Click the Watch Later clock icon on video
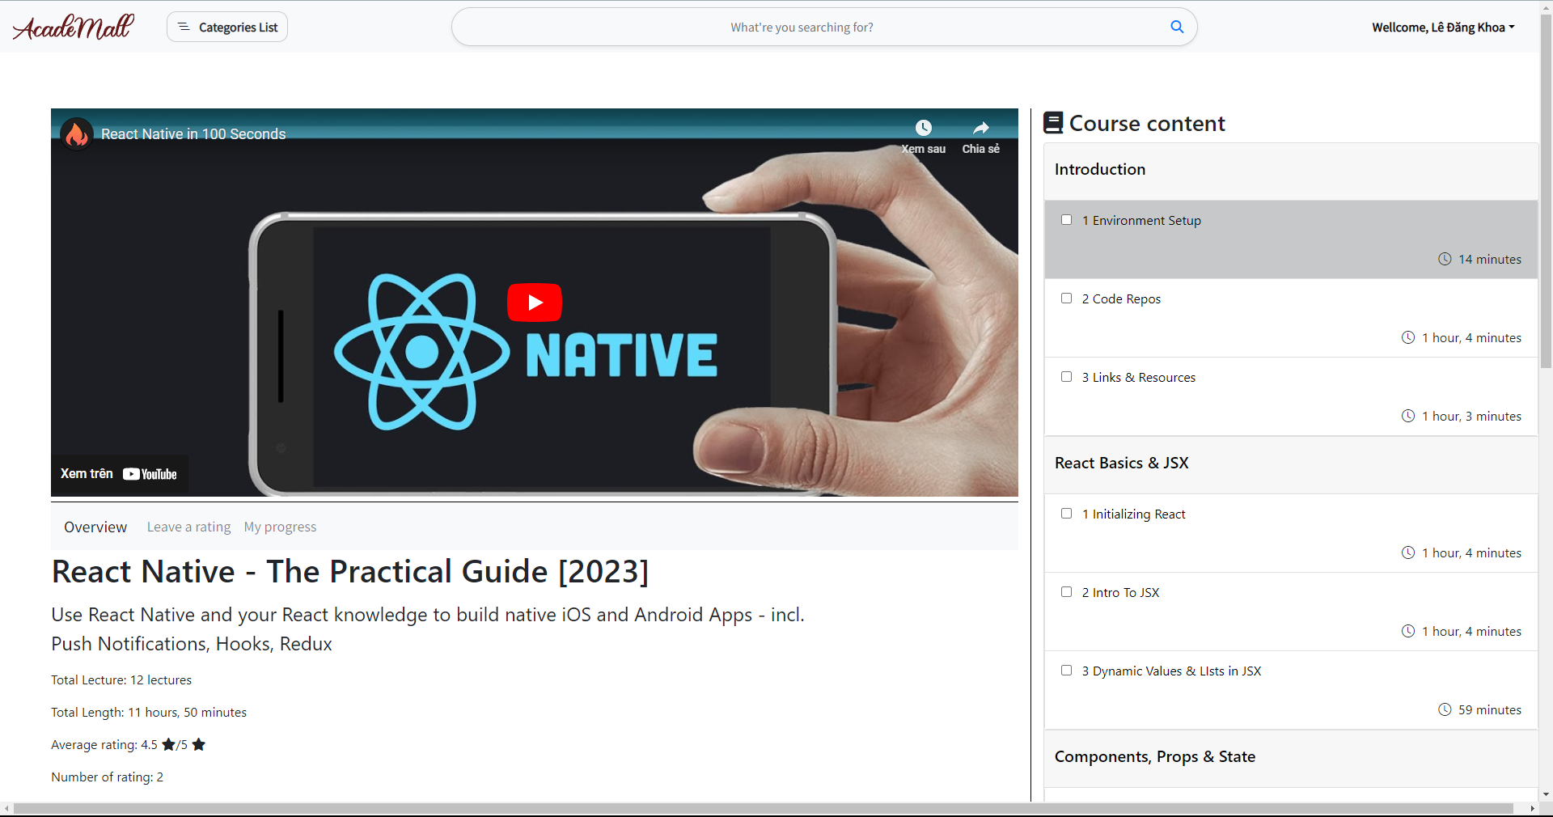Viewport: 1553px width, 817px height. (923, 127)
